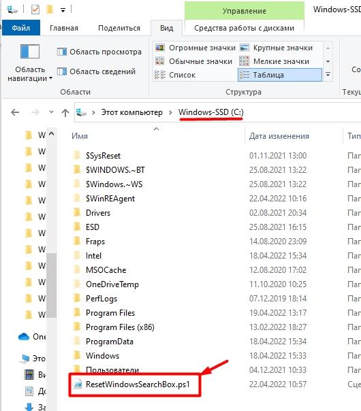Select the MSOCache folder
361x411 pixels.
[106, 270]
